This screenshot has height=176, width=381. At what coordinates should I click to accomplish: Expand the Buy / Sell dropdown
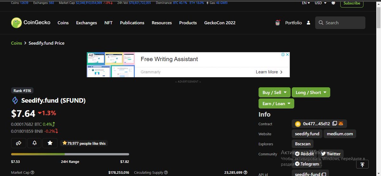click(274, 92)
